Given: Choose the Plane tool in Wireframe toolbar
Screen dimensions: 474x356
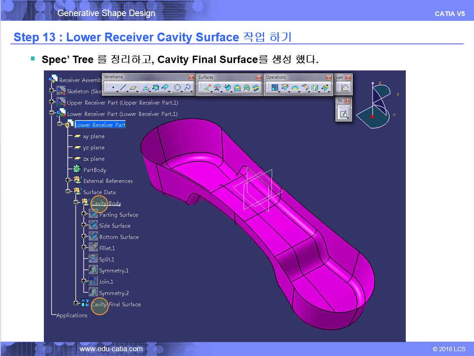Looking at the screenshot, I should click(133, 88).
